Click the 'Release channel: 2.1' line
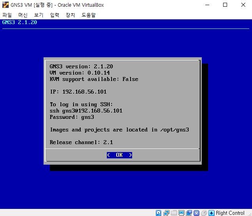Image resolution: width=252 pixels, height=216 pixels. click(x=81, y=142)
